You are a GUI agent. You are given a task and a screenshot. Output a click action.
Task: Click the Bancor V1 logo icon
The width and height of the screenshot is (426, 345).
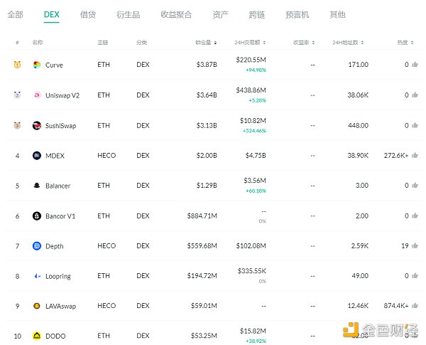coord(36,216)
